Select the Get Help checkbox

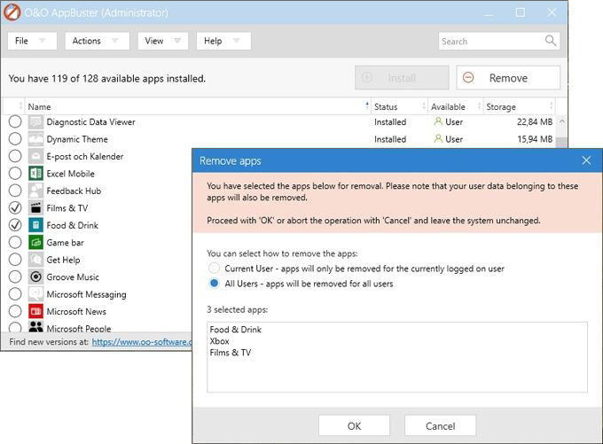(15, 260)
